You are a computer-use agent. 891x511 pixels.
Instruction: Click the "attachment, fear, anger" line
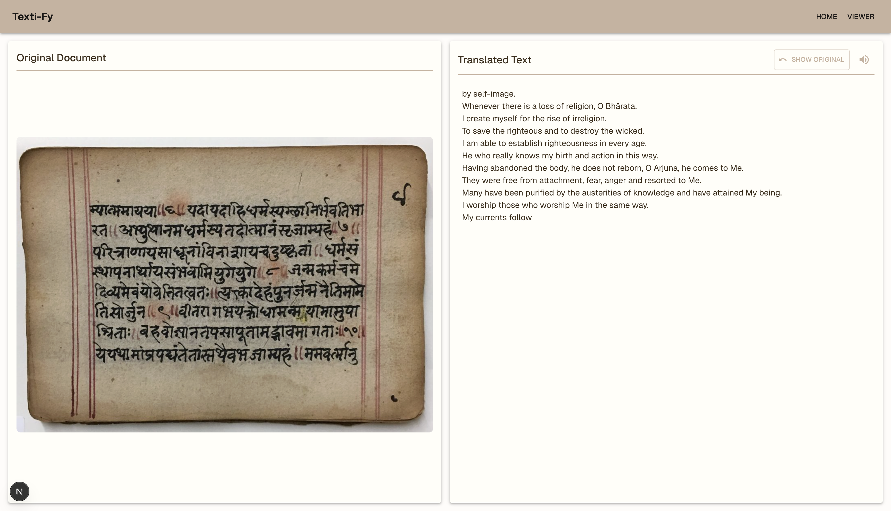click(581, 180)
